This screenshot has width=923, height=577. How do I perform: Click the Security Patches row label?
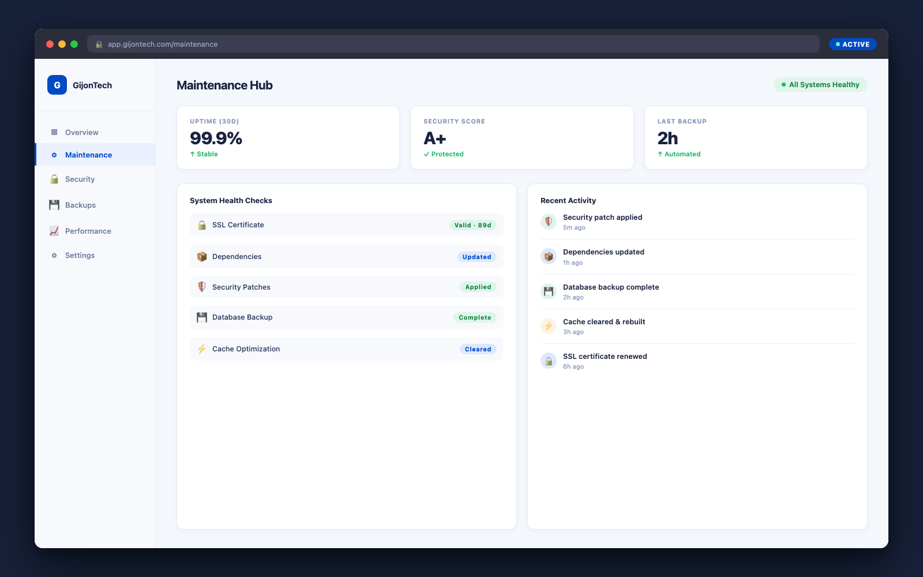click(x=241, y=287)
